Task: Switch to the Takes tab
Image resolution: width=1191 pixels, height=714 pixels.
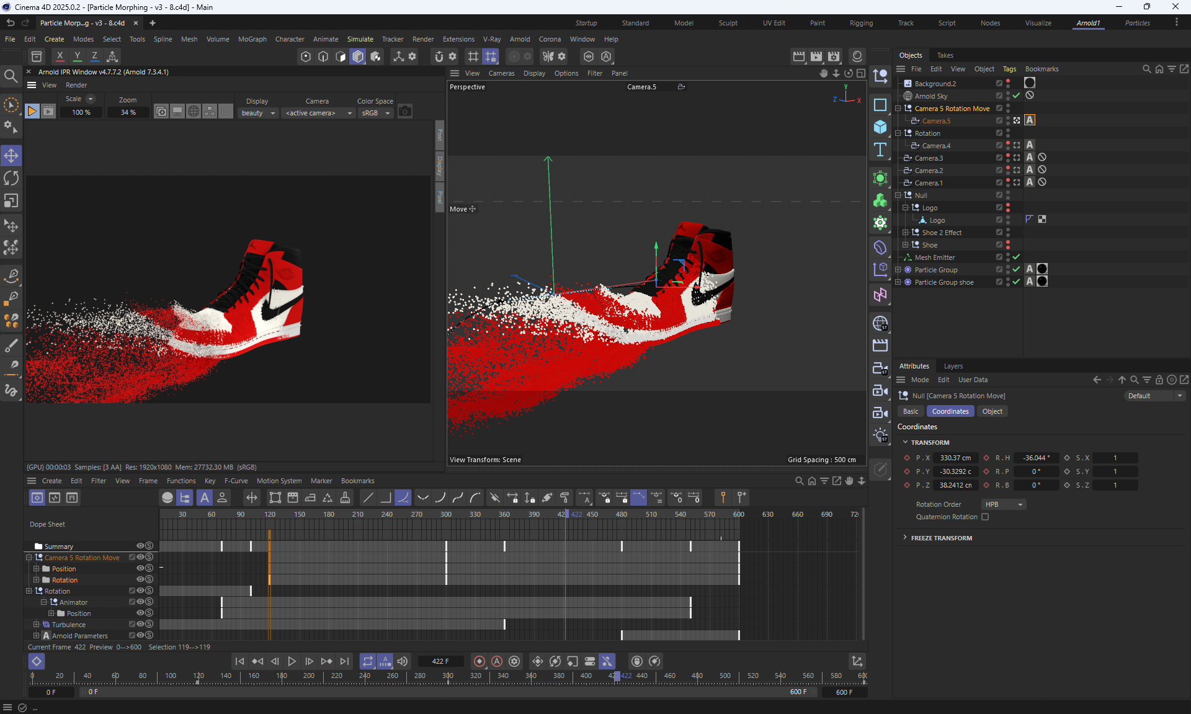Action: pos(945,55)
